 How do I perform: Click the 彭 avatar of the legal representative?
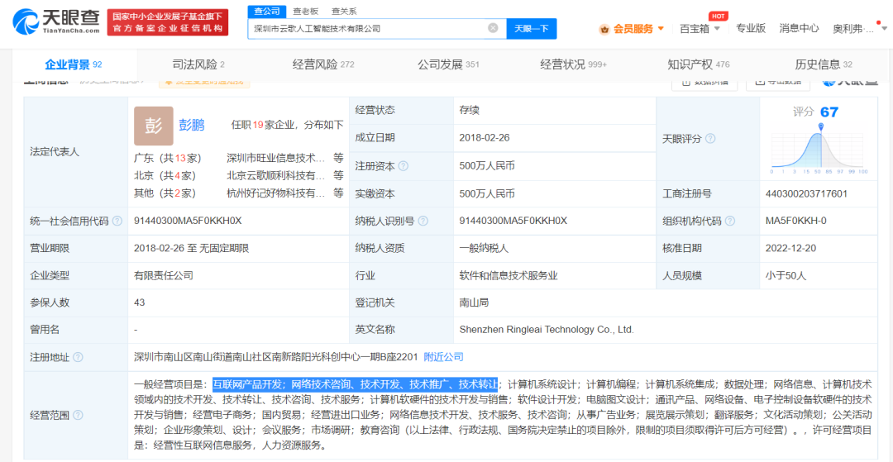point(154,126)
